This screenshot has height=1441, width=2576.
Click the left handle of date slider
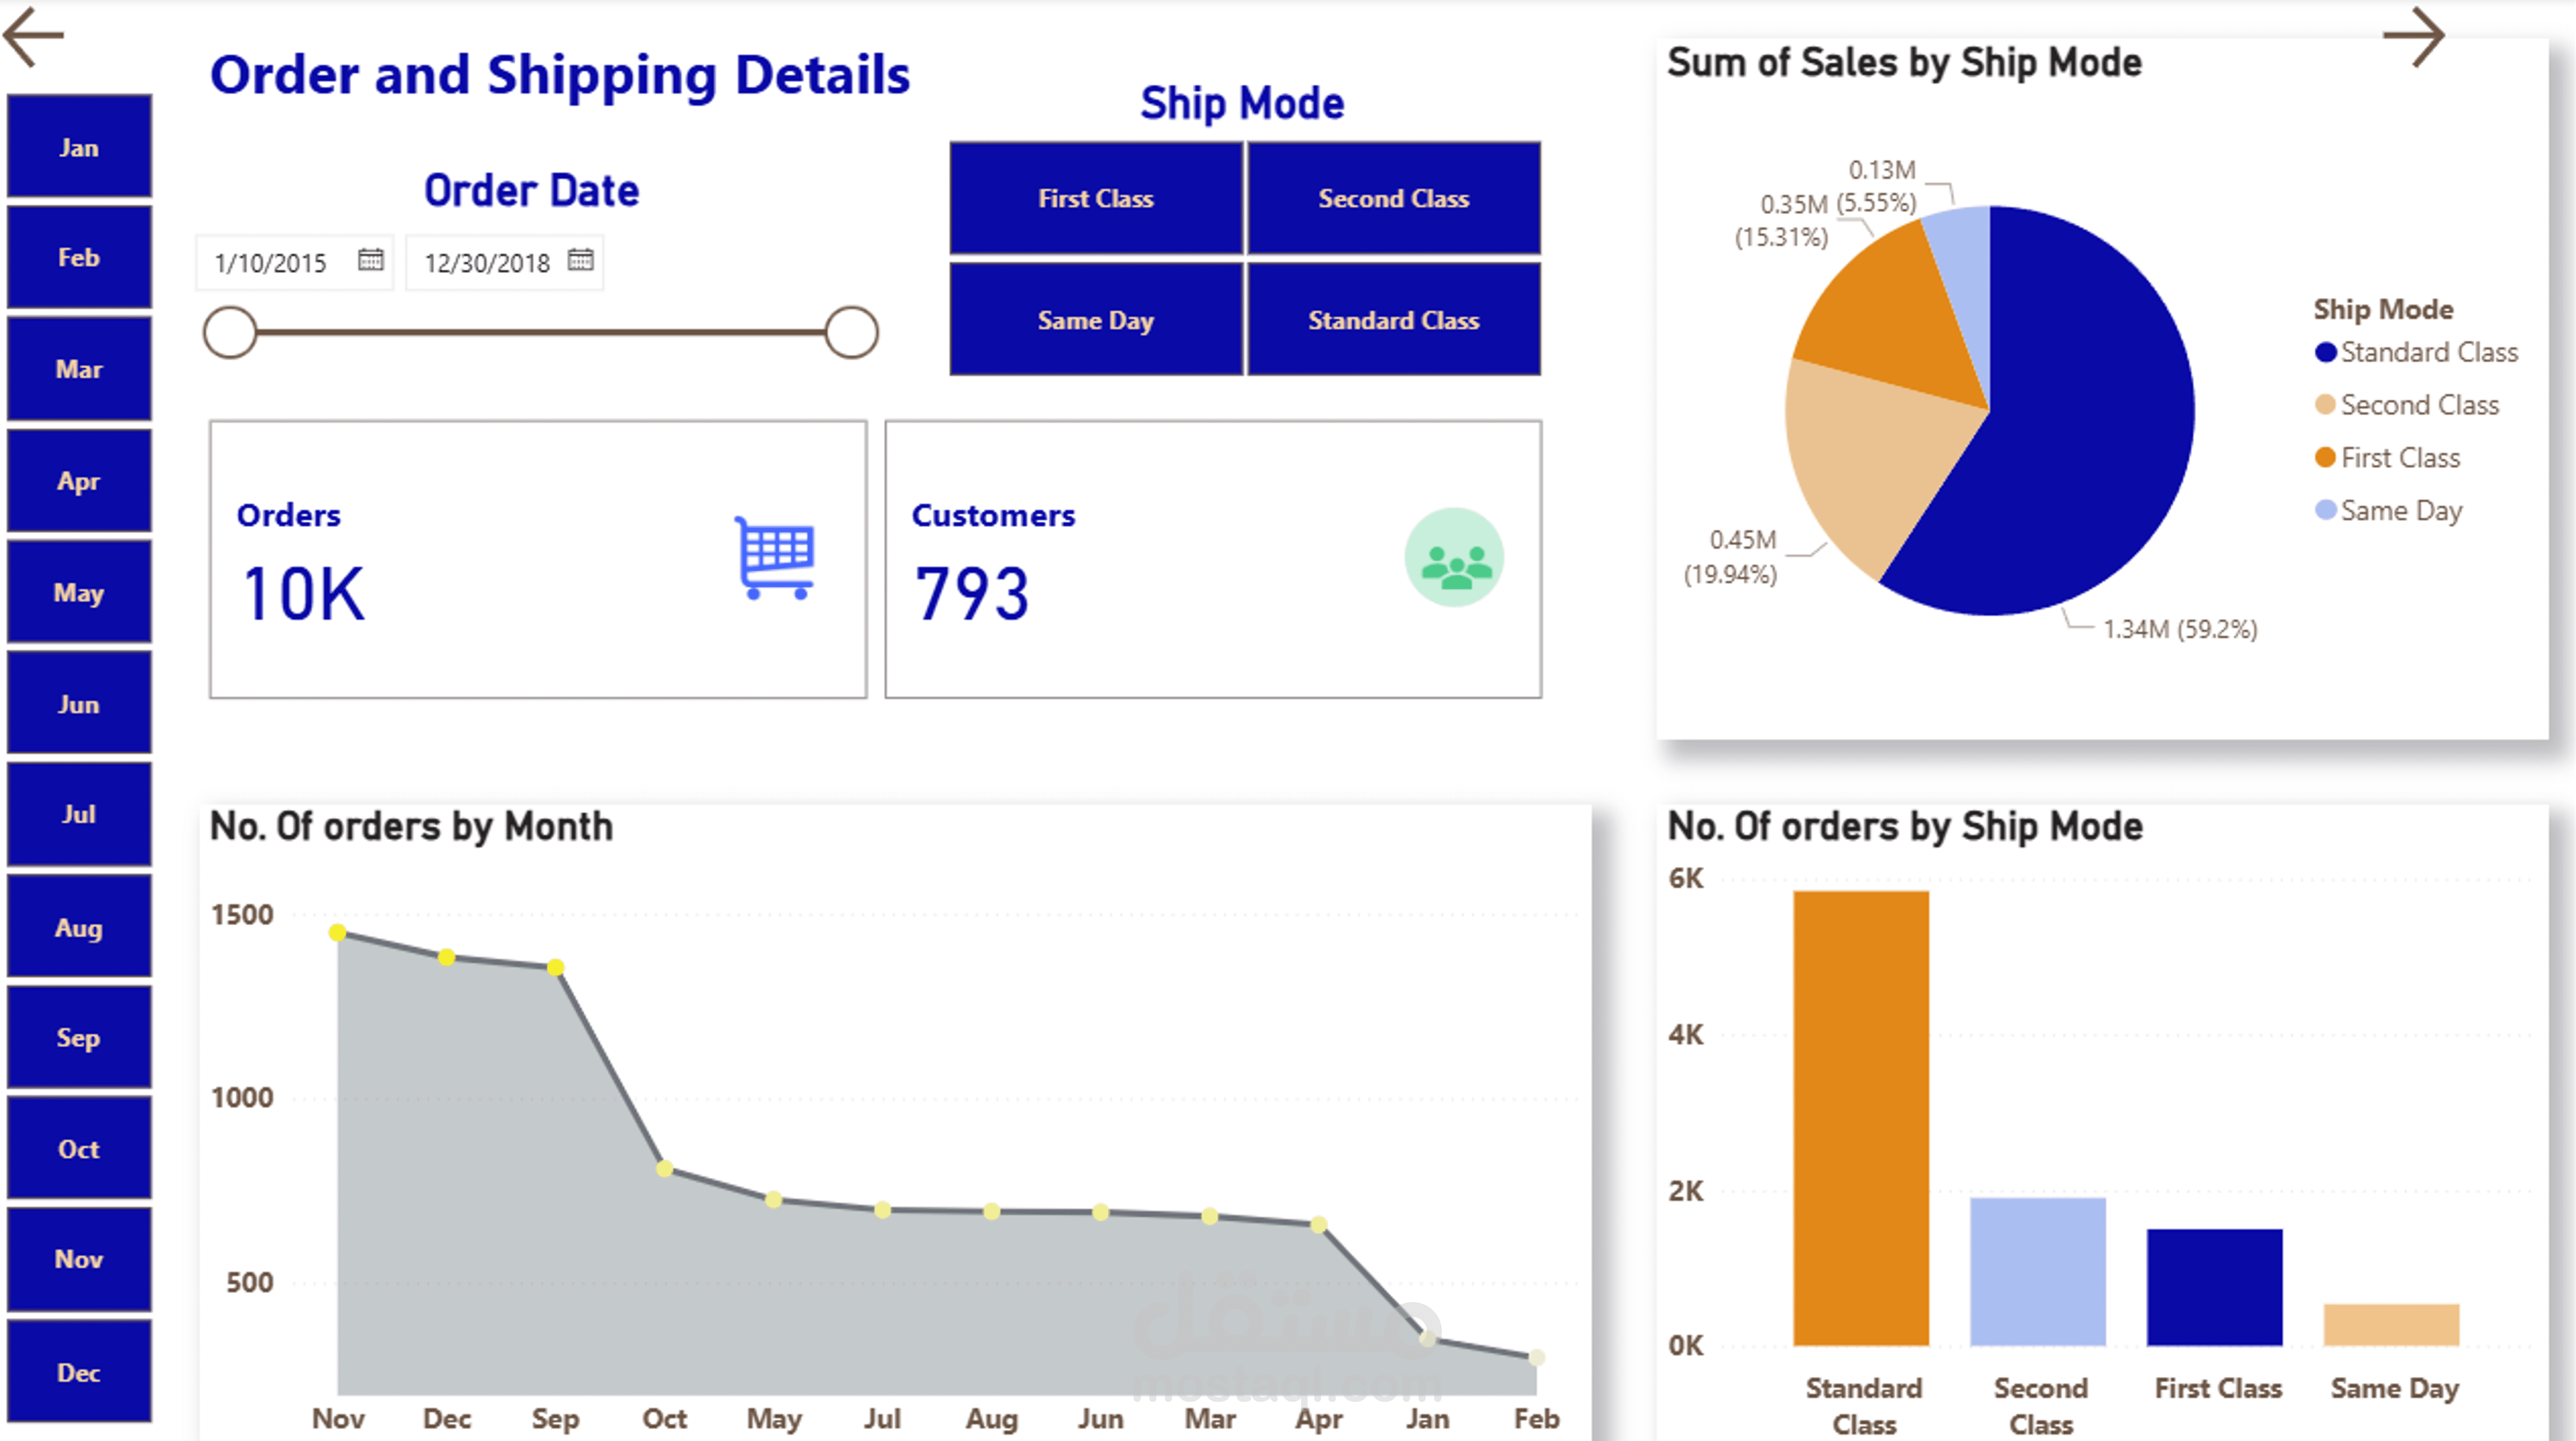(x=230, y=332)
